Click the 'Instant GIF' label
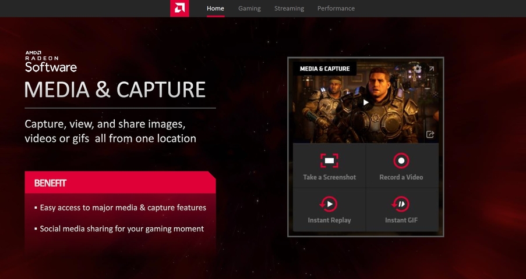This screenshot has height=279, width=526. (x=401, y=220)
